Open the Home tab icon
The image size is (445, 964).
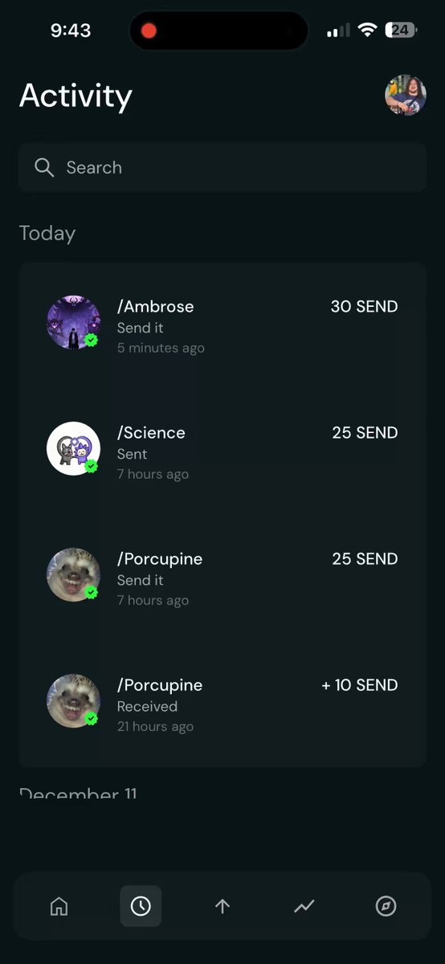(59, 906)
